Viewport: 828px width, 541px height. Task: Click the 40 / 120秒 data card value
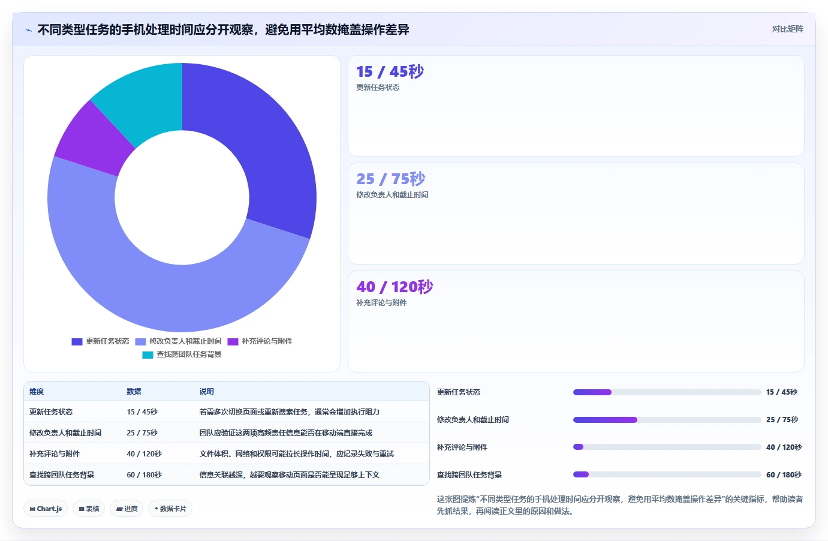tap(395, 287)
